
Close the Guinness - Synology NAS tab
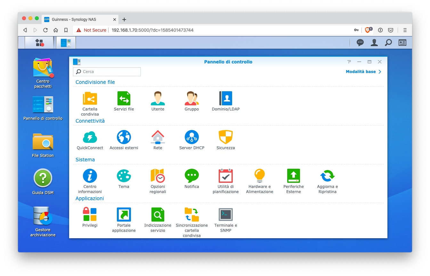pos(115,20)
